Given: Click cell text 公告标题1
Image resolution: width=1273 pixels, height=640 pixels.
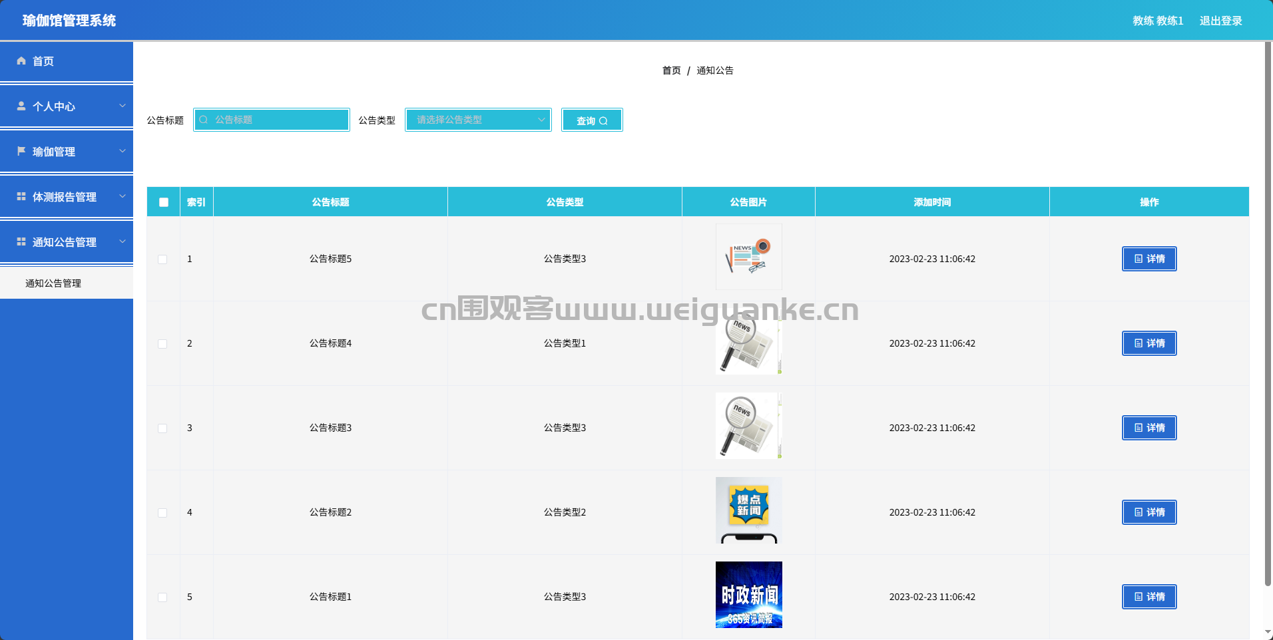Looking at the screenshot, I should 330,597.
